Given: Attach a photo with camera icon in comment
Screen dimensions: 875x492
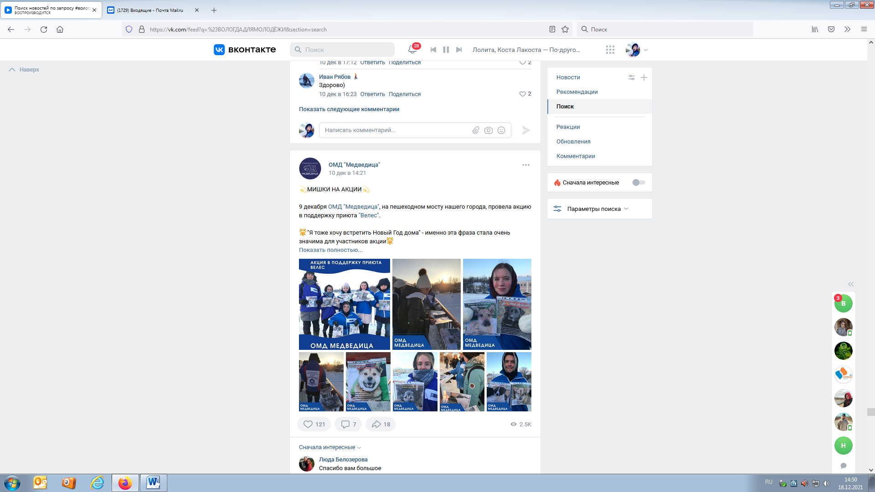Looking at the screenshot, I should [x=489, y=130].
